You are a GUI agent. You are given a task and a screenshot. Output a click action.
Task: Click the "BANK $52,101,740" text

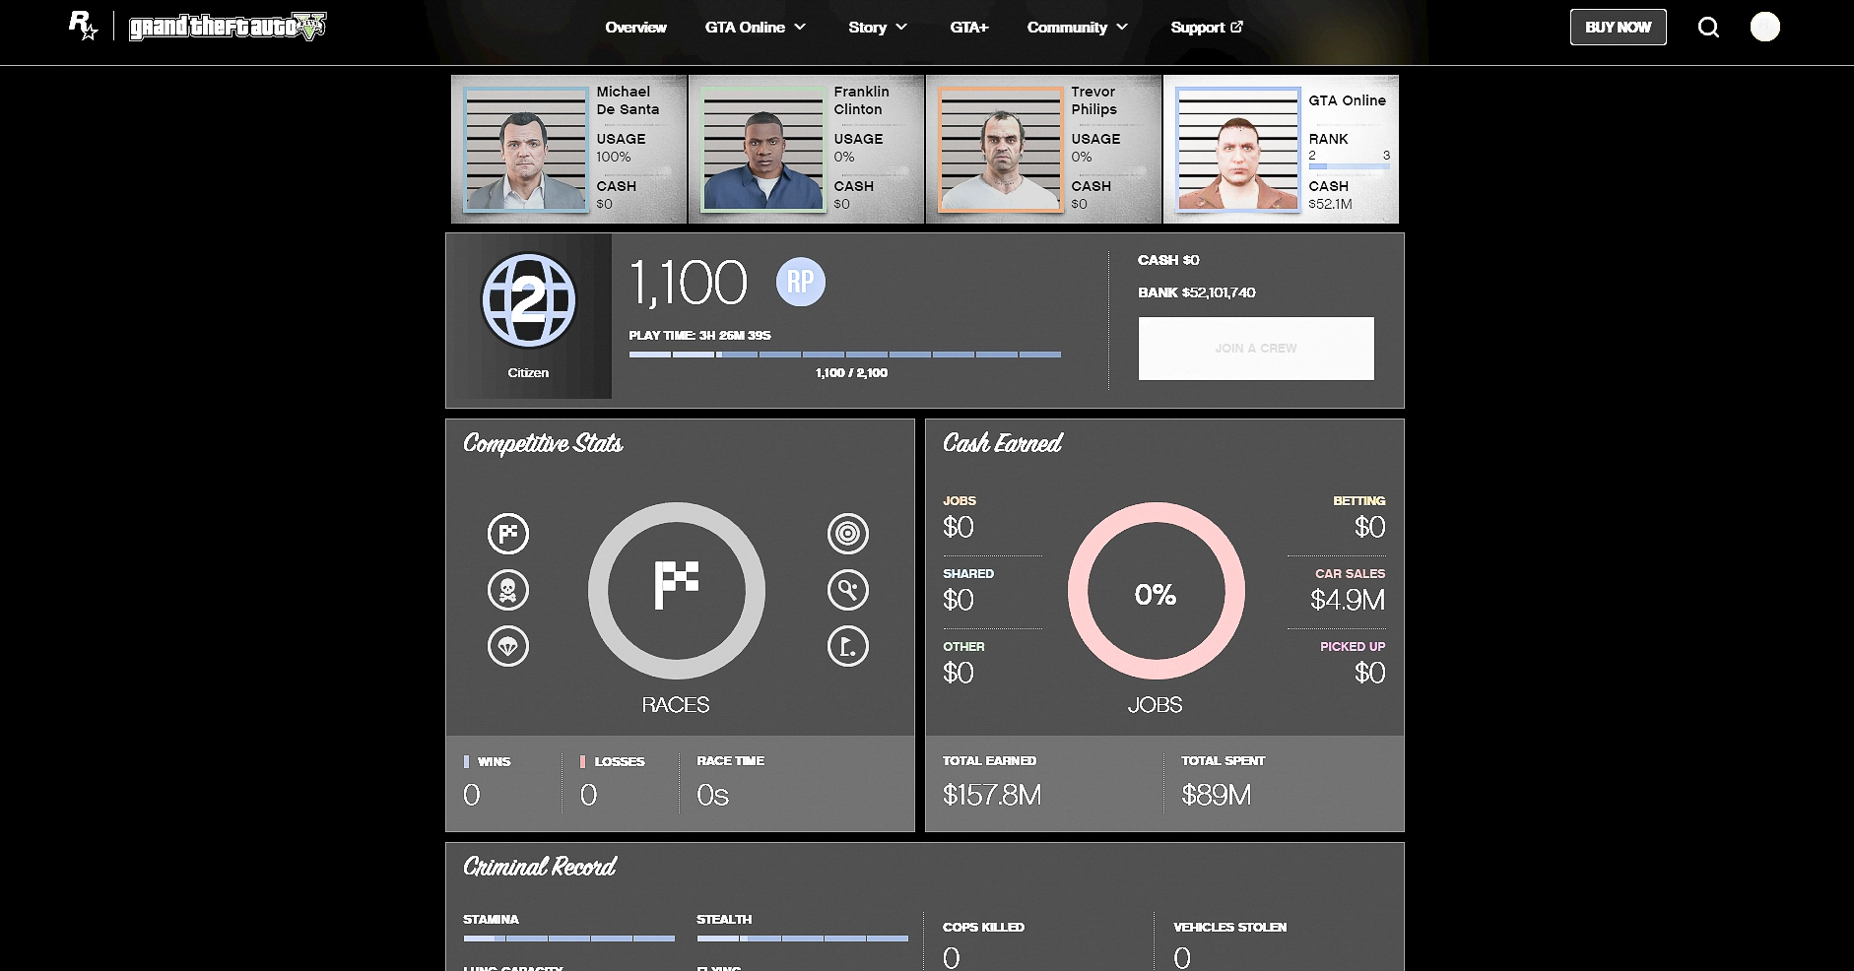pyautogui.click(x=1197, y=292)
